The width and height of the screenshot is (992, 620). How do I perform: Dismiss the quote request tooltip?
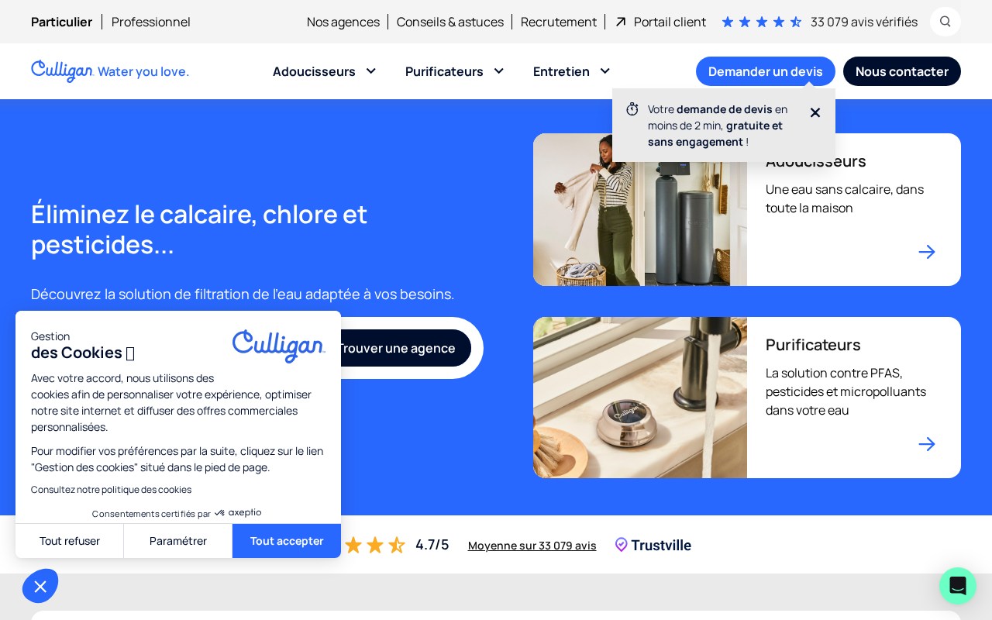point(815,113)
